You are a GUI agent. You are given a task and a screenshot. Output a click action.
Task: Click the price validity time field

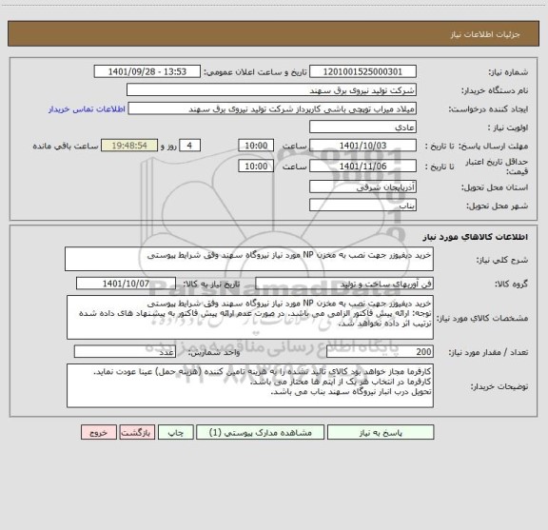tap(256, 167)
